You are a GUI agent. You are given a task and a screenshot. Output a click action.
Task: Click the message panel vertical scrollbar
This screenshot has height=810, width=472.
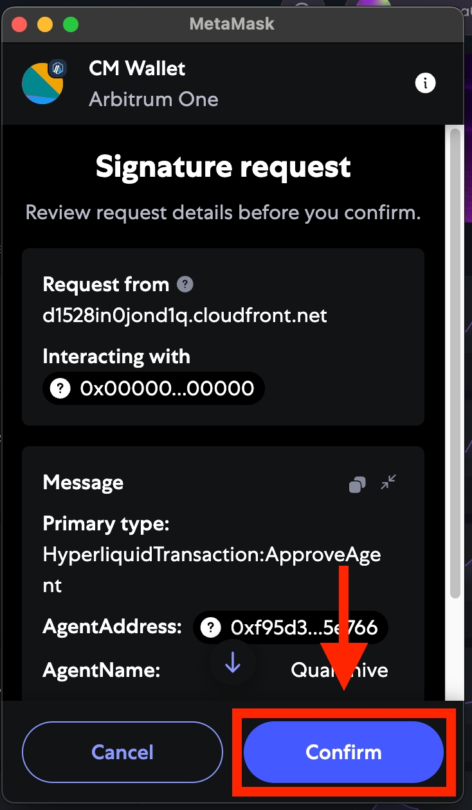[455, 366]
